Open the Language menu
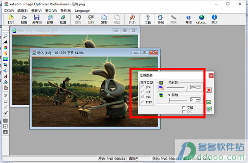Viewport: 248px width, 163px height. click(x=82, y=11)
